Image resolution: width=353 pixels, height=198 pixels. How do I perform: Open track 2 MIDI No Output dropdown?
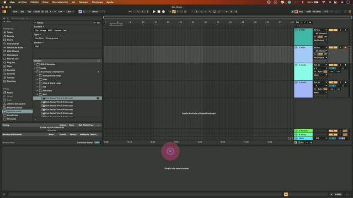pos(320,58)
